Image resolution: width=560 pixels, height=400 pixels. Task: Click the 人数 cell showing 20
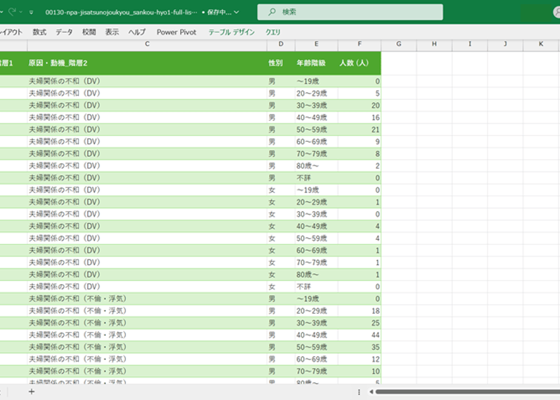click(359, 105)
